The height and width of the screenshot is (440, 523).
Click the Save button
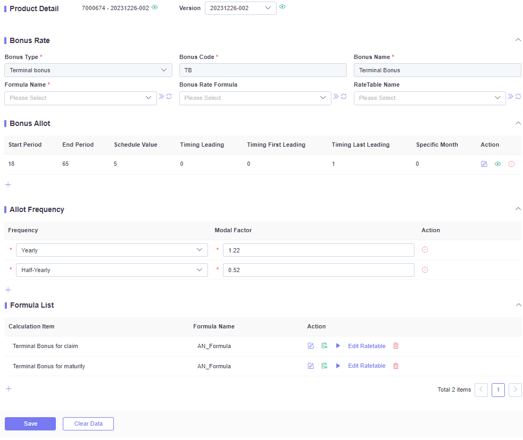30,424
